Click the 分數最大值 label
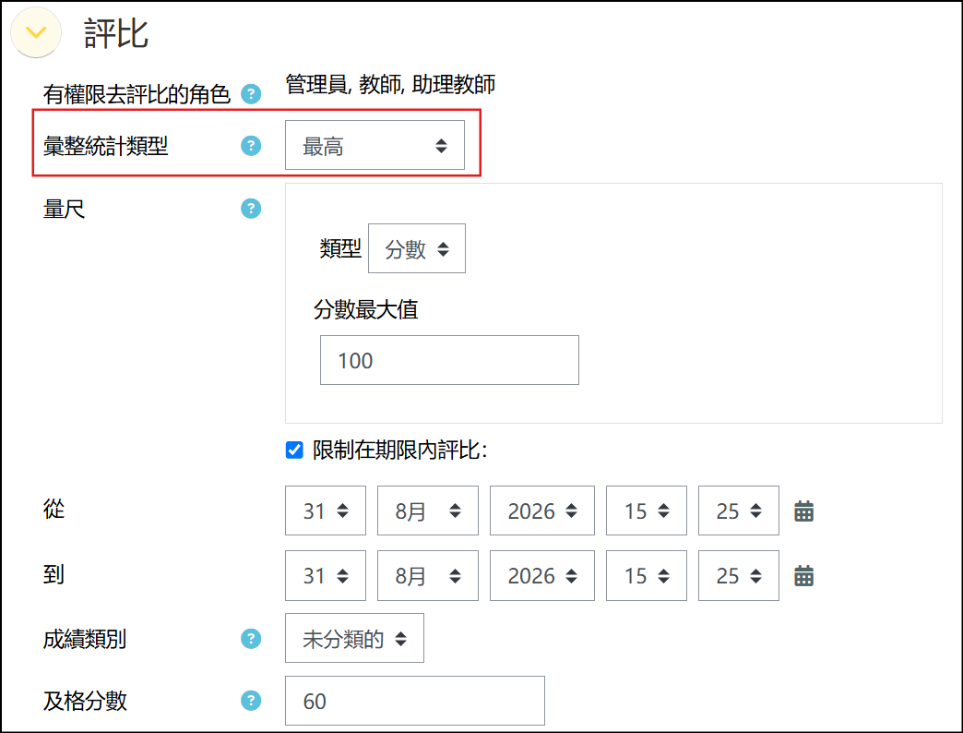The height and width of the screenshot is (733, 963). pyautogui.click(x=366, y=309)
